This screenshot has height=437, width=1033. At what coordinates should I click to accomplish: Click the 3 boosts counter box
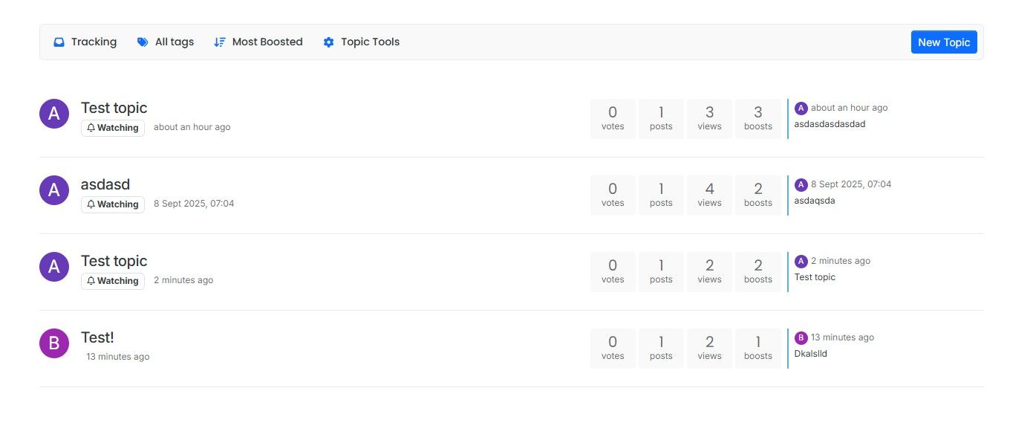tap(758, 118)
